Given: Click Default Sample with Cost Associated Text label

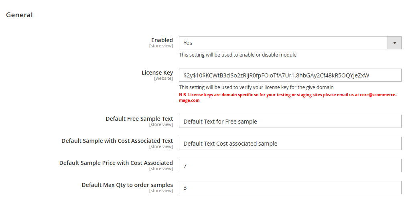Looking at the screenshot, I should 117,141.
